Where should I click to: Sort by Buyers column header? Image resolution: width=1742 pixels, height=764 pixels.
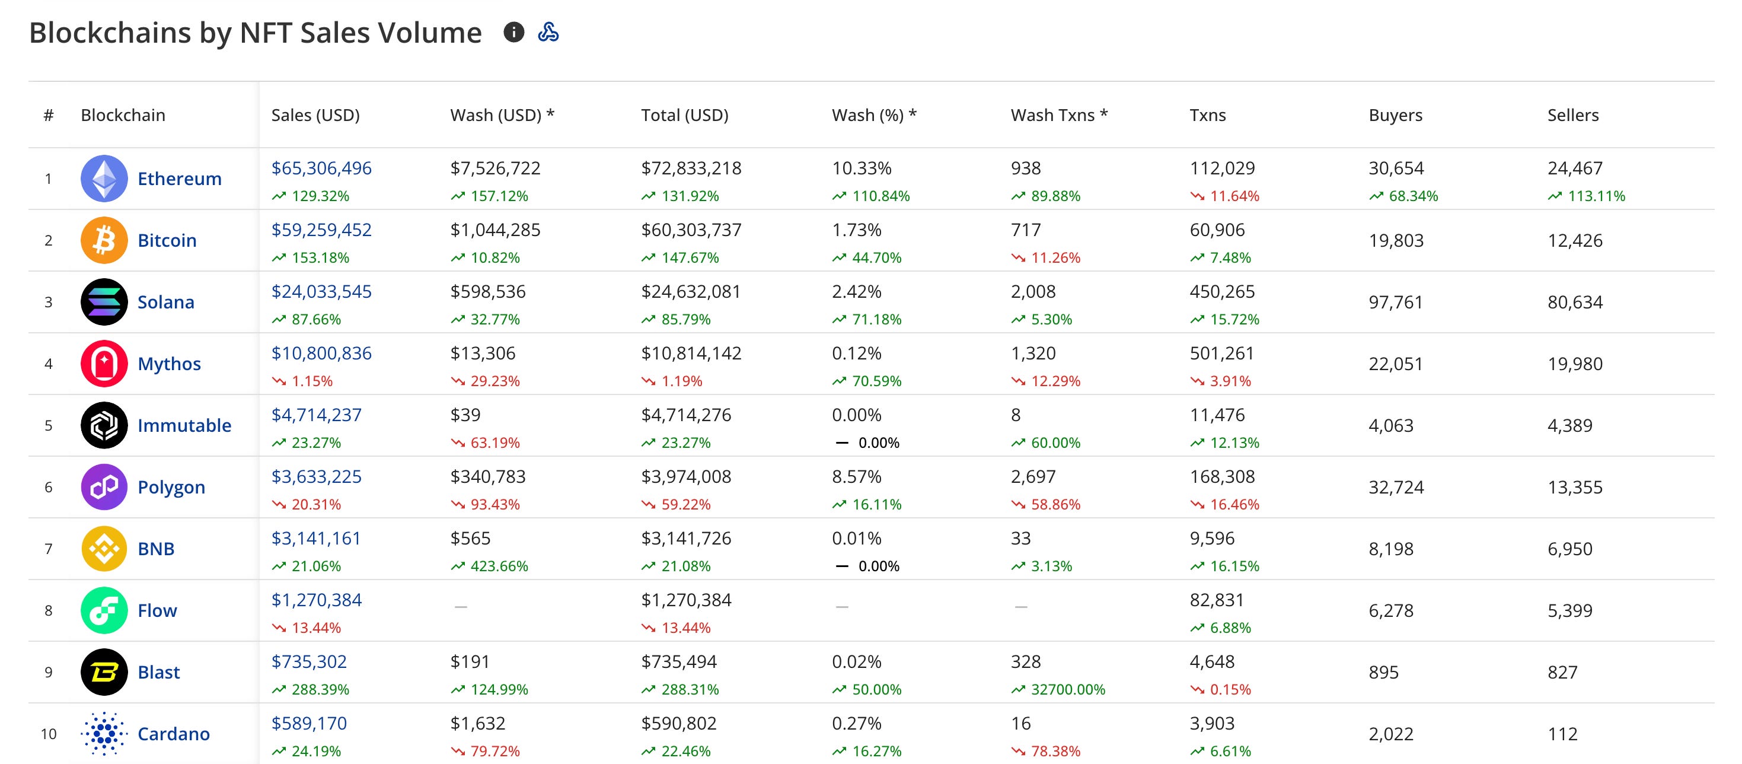[x=1395, y=115]
